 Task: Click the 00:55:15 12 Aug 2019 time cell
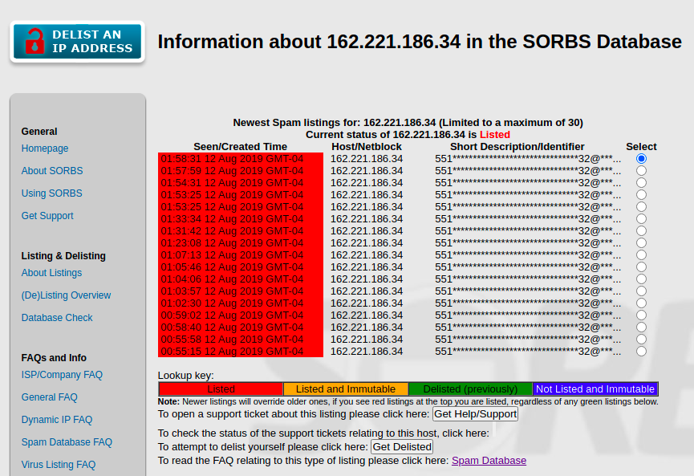(x=241, y=351)
